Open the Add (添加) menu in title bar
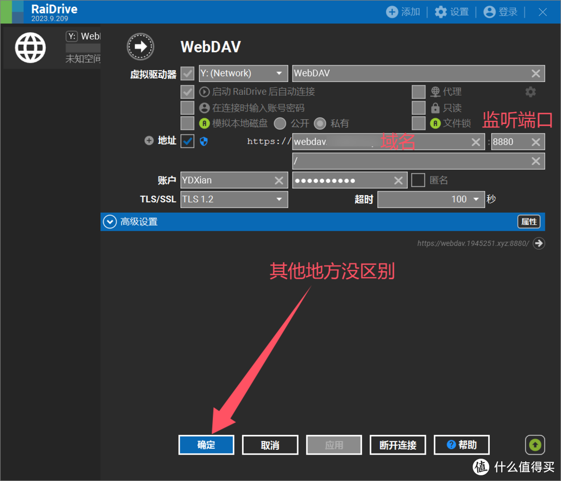561x481 pixels. click(403, 12)
